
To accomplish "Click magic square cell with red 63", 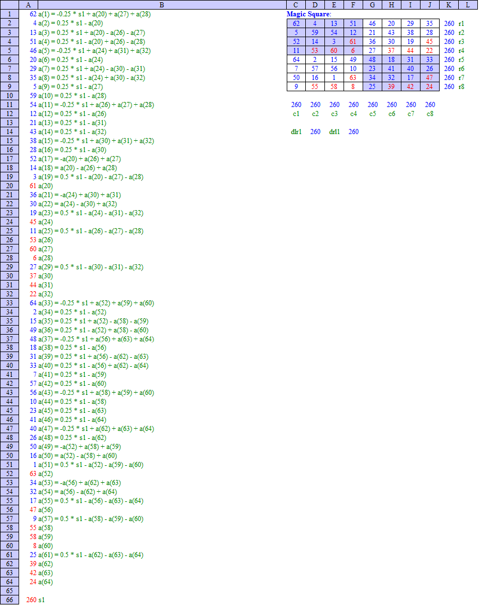I will pos(353,78).
